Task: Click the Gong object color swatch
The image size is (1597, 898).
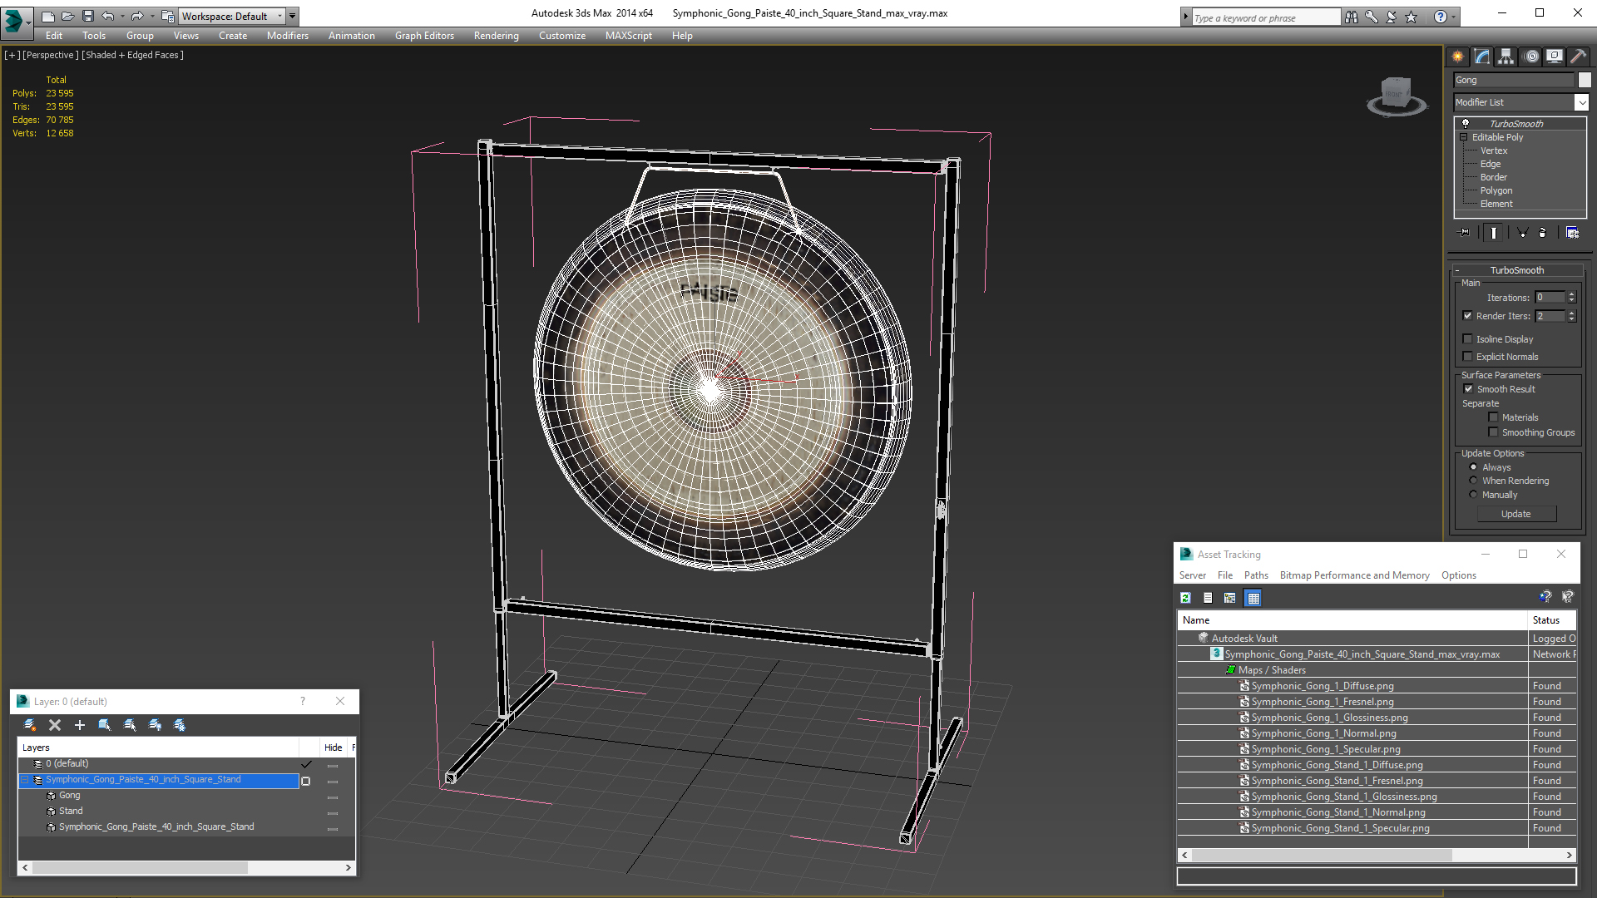Action: point(1585,80)
